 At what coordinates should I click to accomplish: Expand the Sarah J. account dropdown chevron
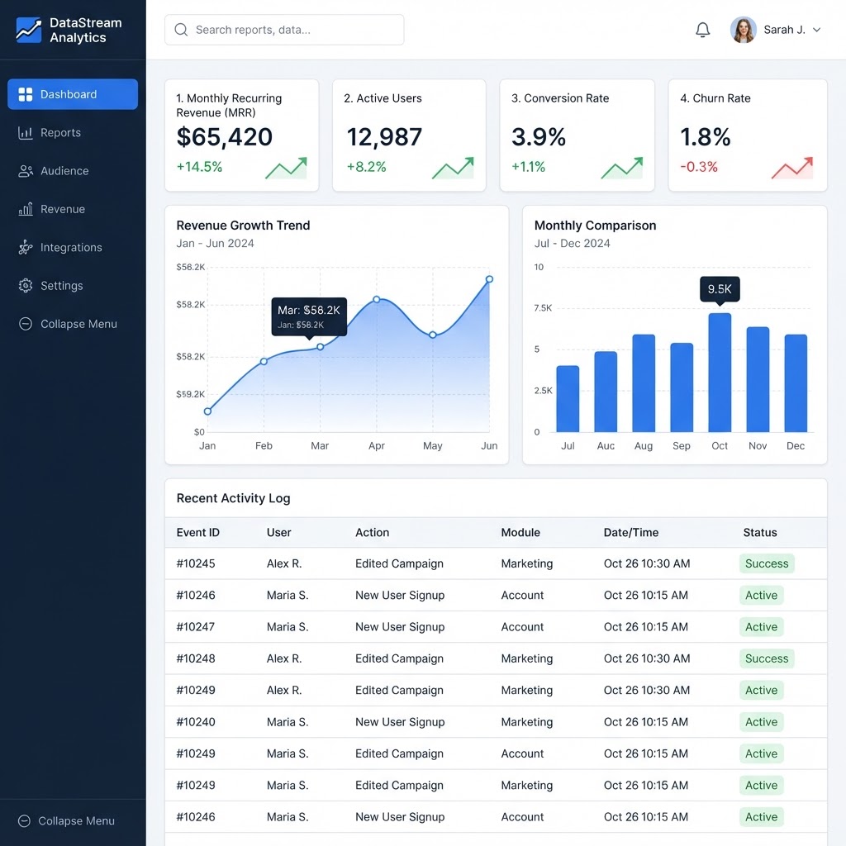point(816,30)
